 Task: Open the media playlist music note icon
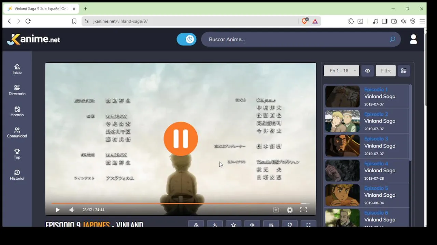(x=376, y=21)
